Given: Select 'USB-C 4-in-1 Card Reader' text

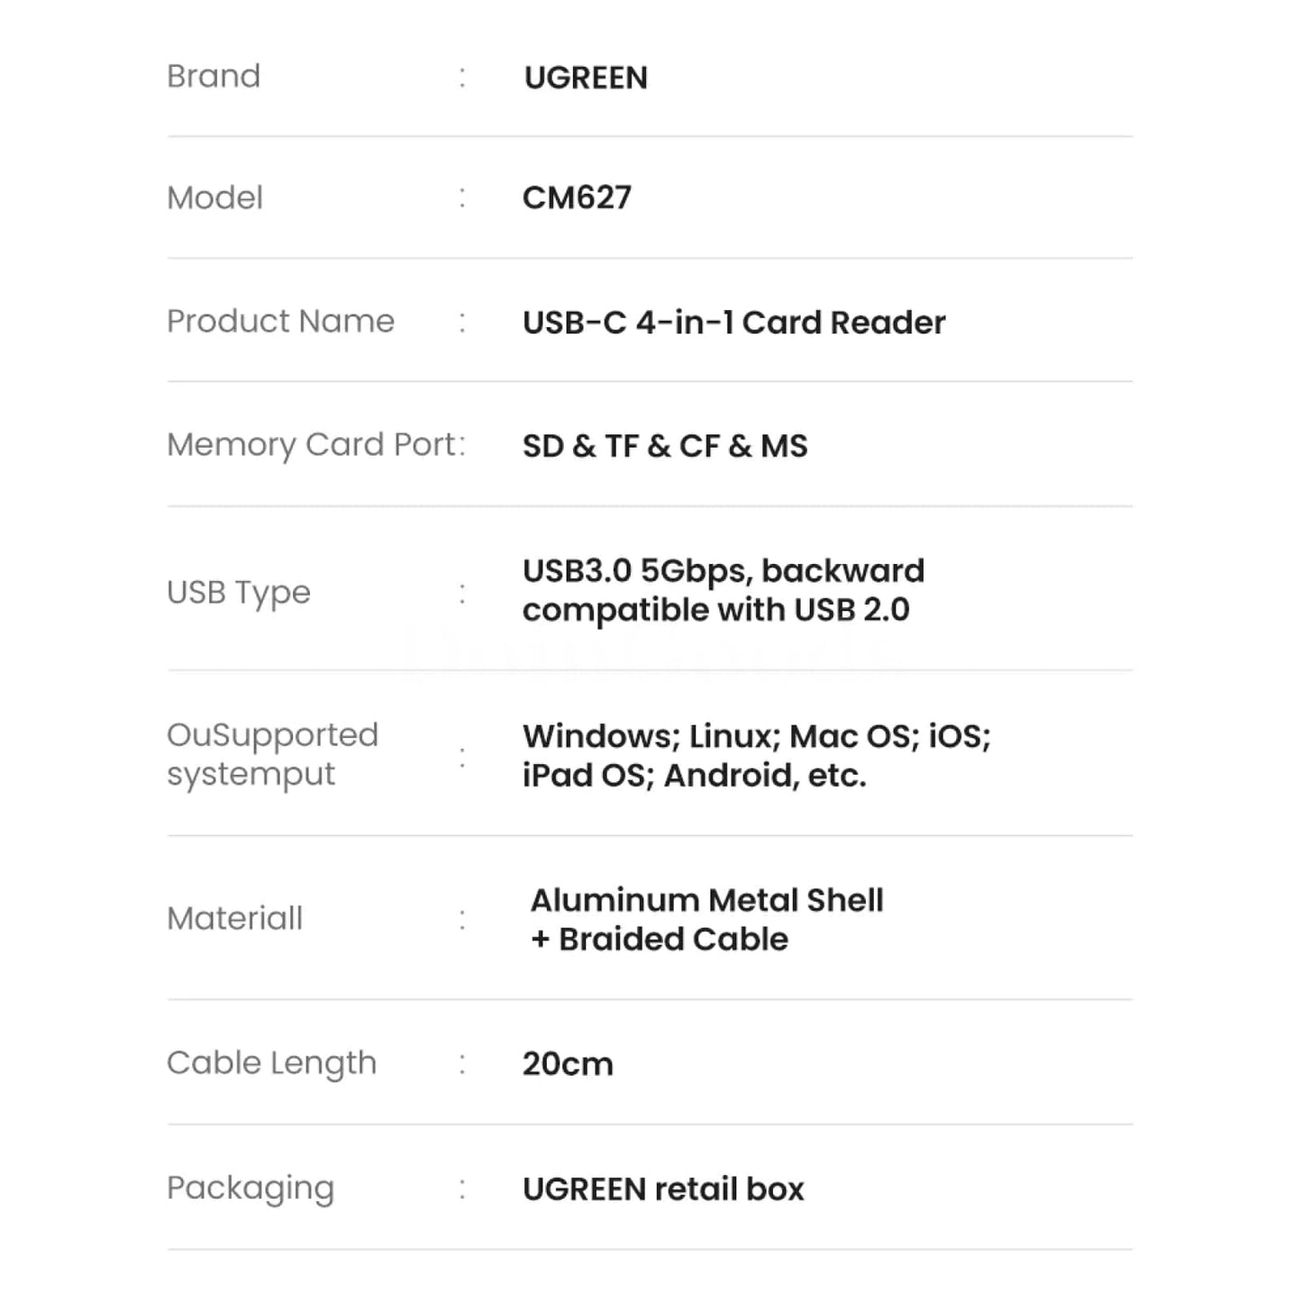Looking at the screenshot, I should [x=733, y=323].
